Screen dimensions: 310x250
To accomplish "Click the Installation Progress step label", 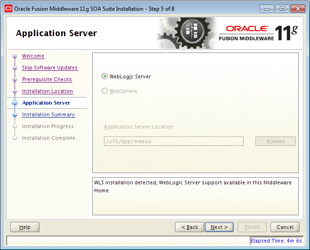I will 48,126.
